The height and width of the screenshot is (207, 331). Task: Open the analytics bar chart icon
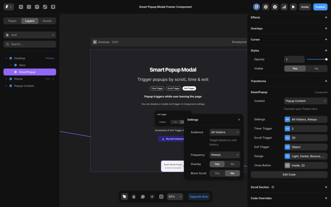[x=284, y=7]
